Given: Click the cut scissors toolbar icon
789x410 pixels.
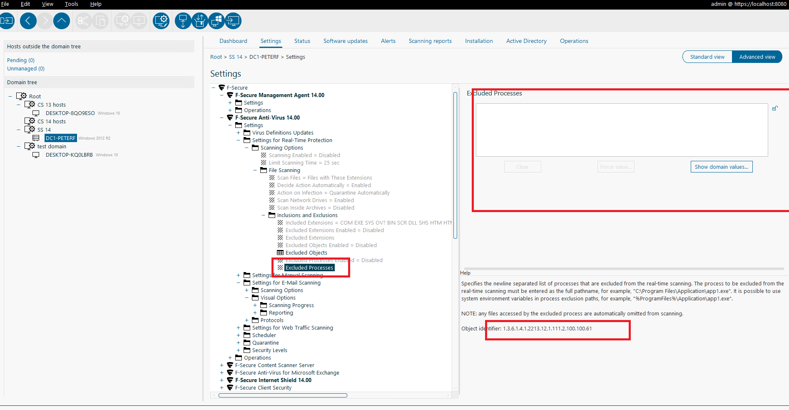Looking at the screenshot, I should click(x=83, y=20).
